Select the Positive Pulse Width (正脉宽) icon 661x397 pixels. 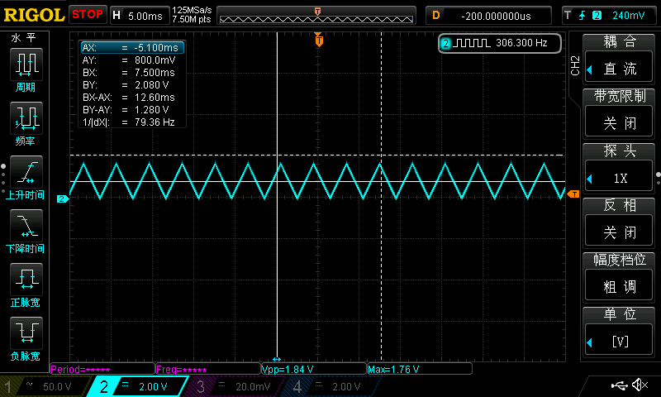pos(26,280)
